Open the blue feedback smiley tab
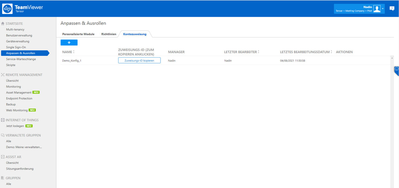 (x=397, y=70)
